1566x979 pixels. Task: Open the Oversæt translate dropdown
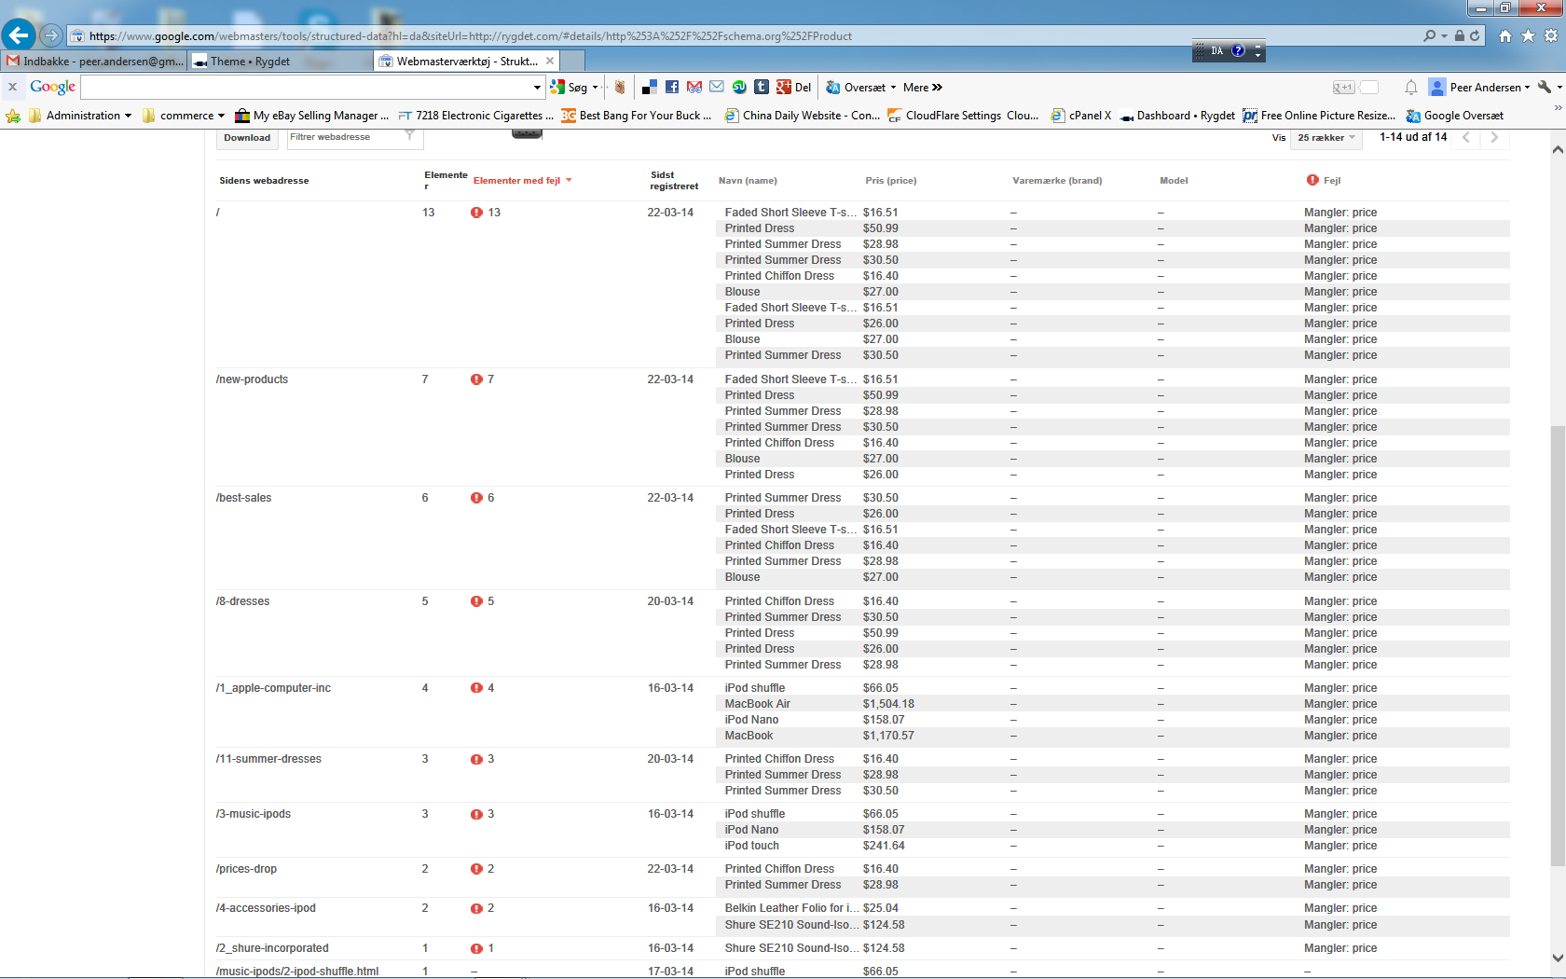click(860, 87)
